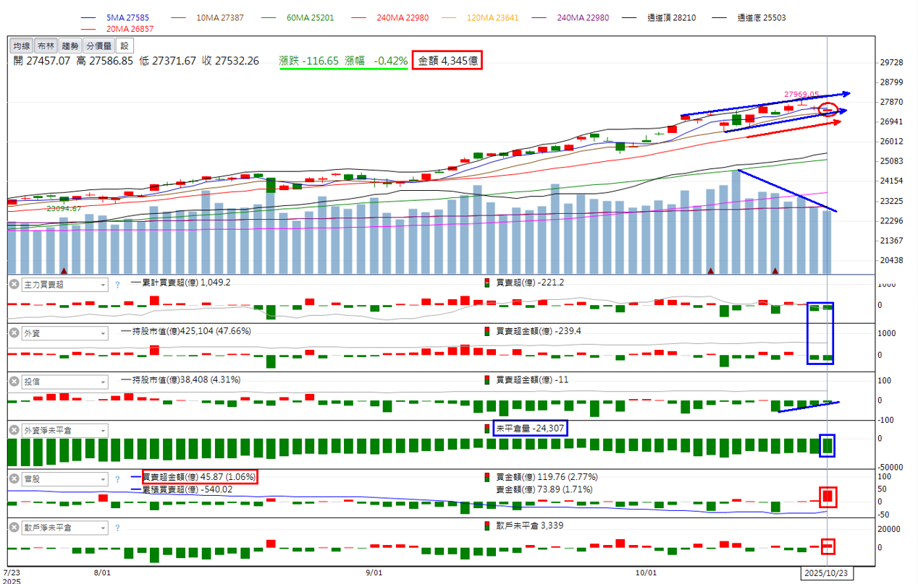The height and width of the screenshot is (584, 918).
Task: Open the 設 chart settings button
Action: [123, 46]
